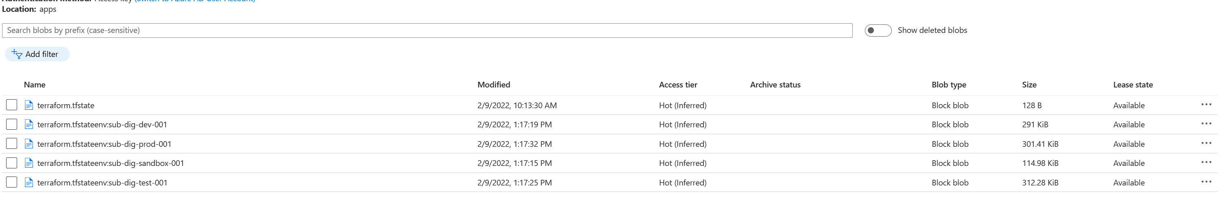Open the terraform.tfstateenv:sub-dig-prod-001 blob name
This screenshot has width=1224, height=205.
pos(104,144)
